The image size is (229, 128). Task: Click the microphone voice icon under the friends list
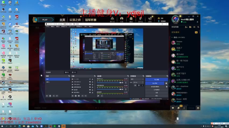(184, 108)
